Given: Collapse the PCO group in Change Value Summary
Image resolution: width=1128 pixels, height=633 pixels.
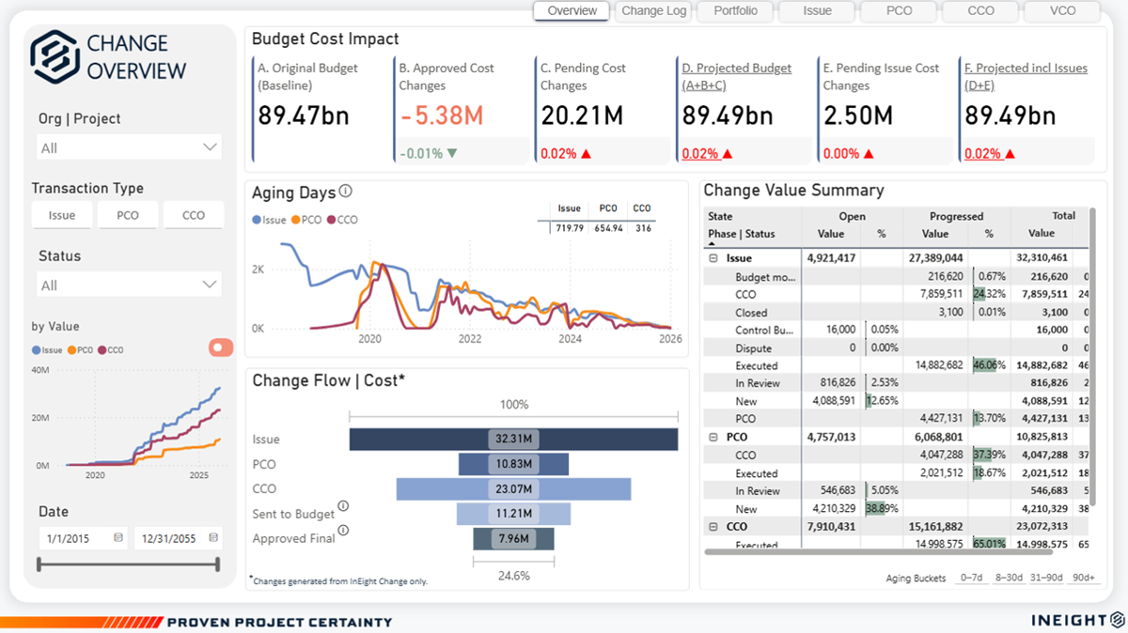Looking at the screenshot, I should point(713,437).
